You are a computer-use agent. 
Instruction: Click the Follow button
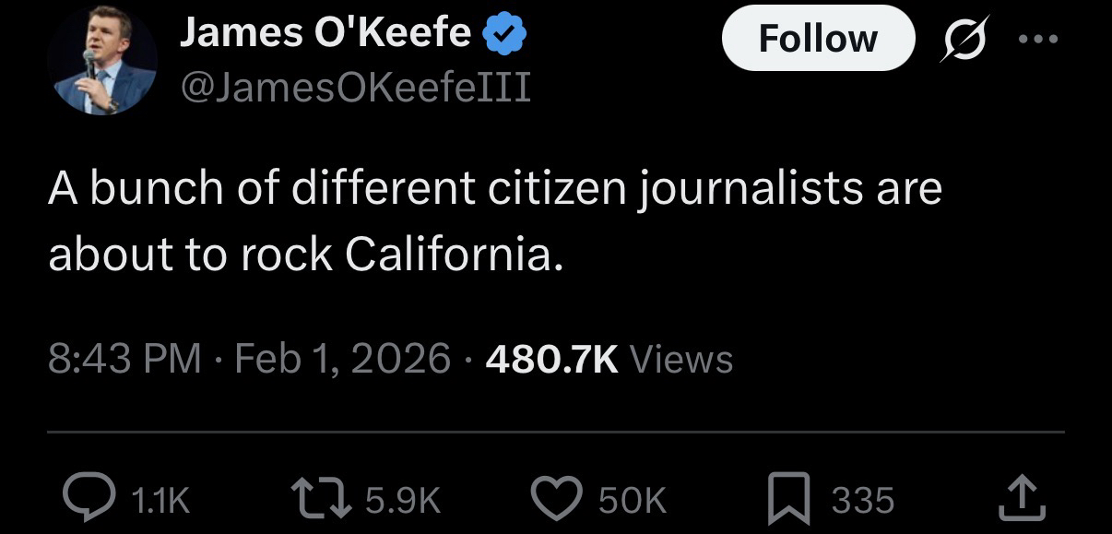(818, 38)
